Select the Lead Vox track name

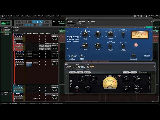coord(18,43)
